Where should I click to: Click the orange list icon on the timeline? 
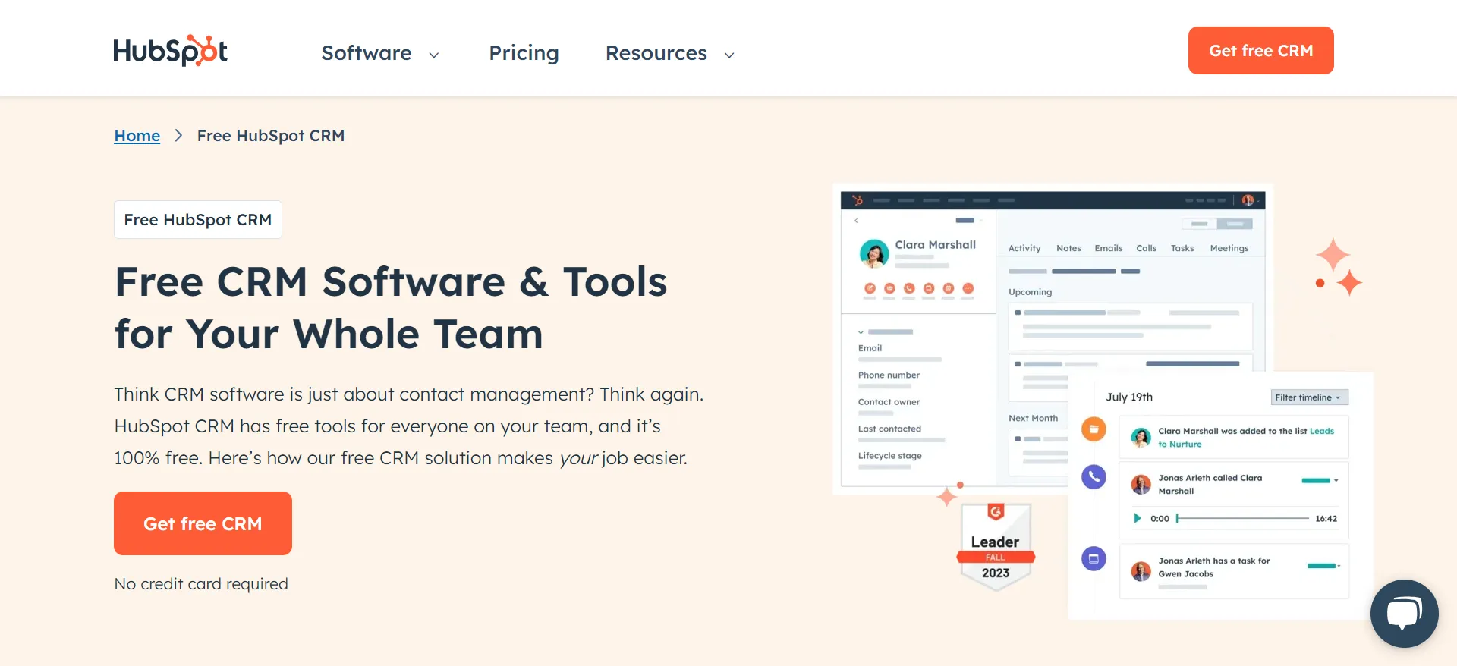(x=1094, y=429)
